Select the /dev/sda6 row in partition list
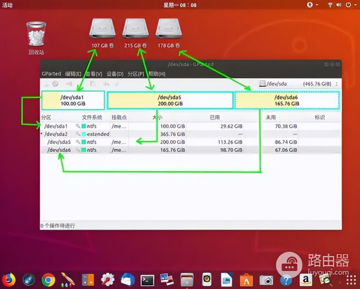 pyautogui.click(x=58, y=150)
